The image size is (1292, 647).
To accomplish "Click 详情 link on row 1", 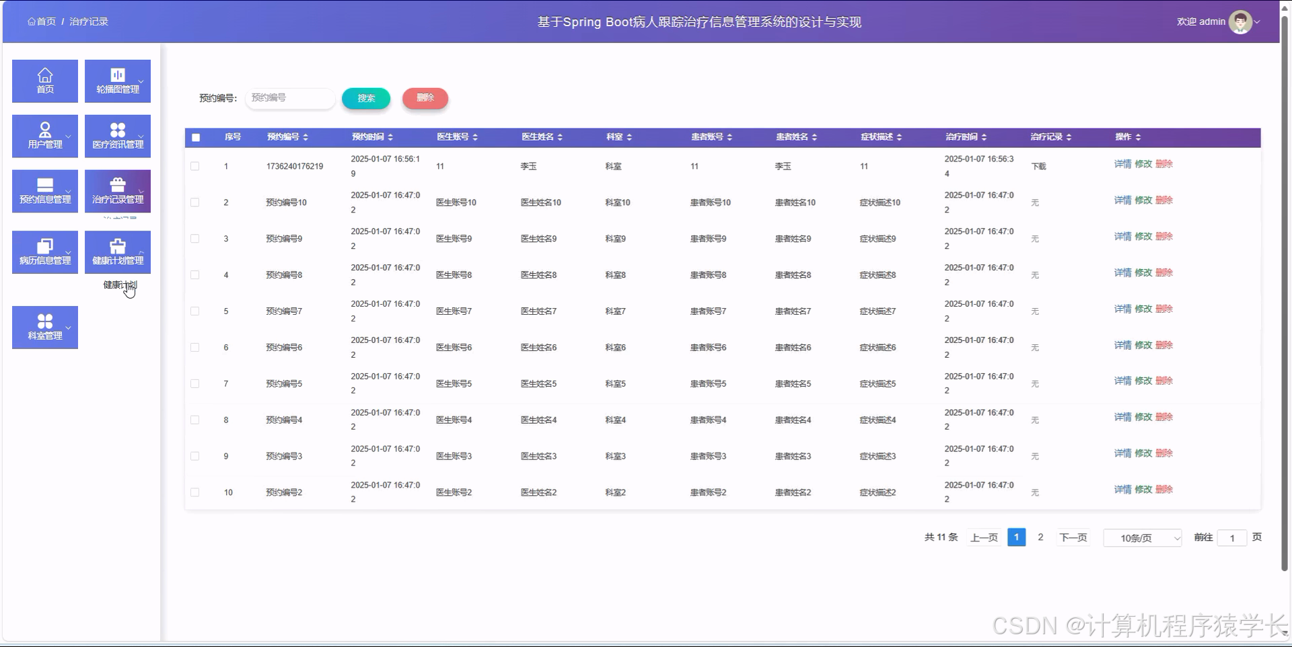I will pyautogui.click(x=1122, y=163).
